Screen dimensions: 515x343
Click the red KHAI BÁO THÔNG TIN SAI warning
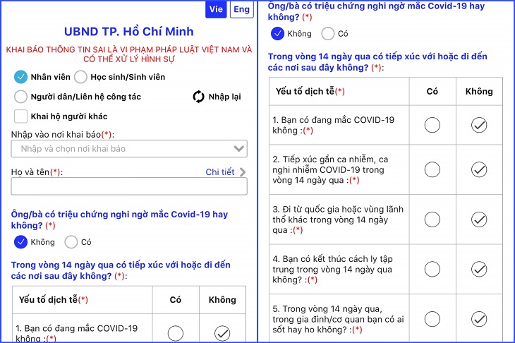click(128, 54)
